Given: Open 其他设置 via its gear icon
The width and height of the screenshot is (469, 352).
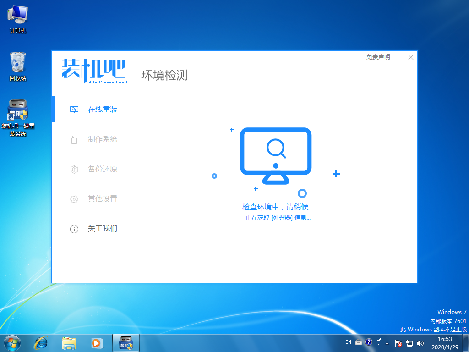Looking at the screenshot, I should point(74,199).
